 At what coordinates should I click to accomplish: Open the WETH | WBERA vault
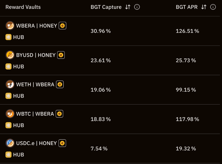point(35,85)
